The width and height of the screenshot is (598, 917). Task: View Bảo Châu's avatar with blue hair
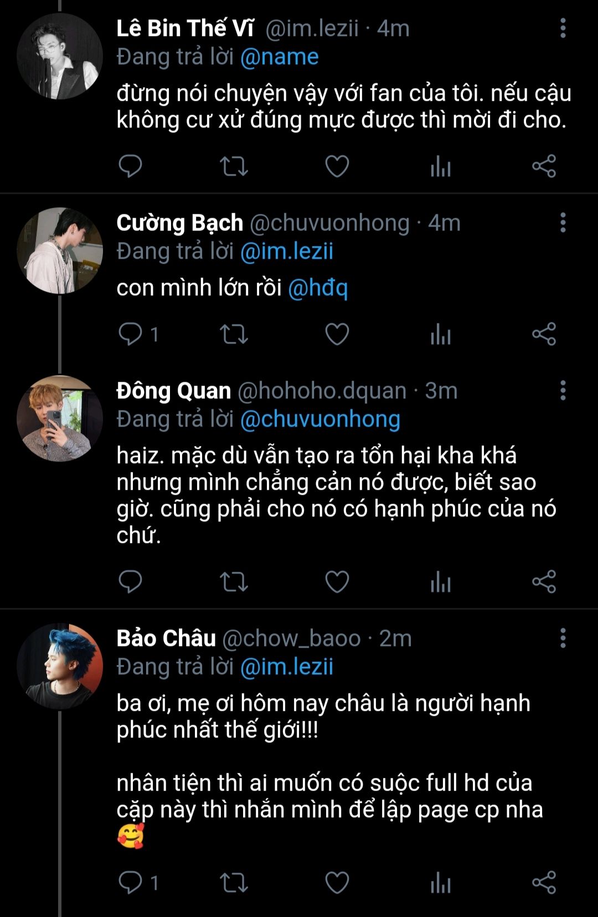pyautogui.click(x=60, y=666)
